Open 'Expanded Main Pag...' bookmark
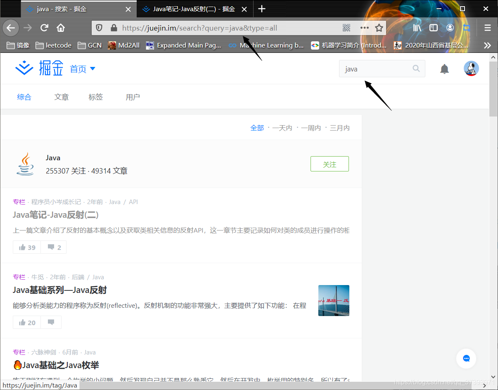The height and width of the screenshot is (390, 498). coord(184,45)
